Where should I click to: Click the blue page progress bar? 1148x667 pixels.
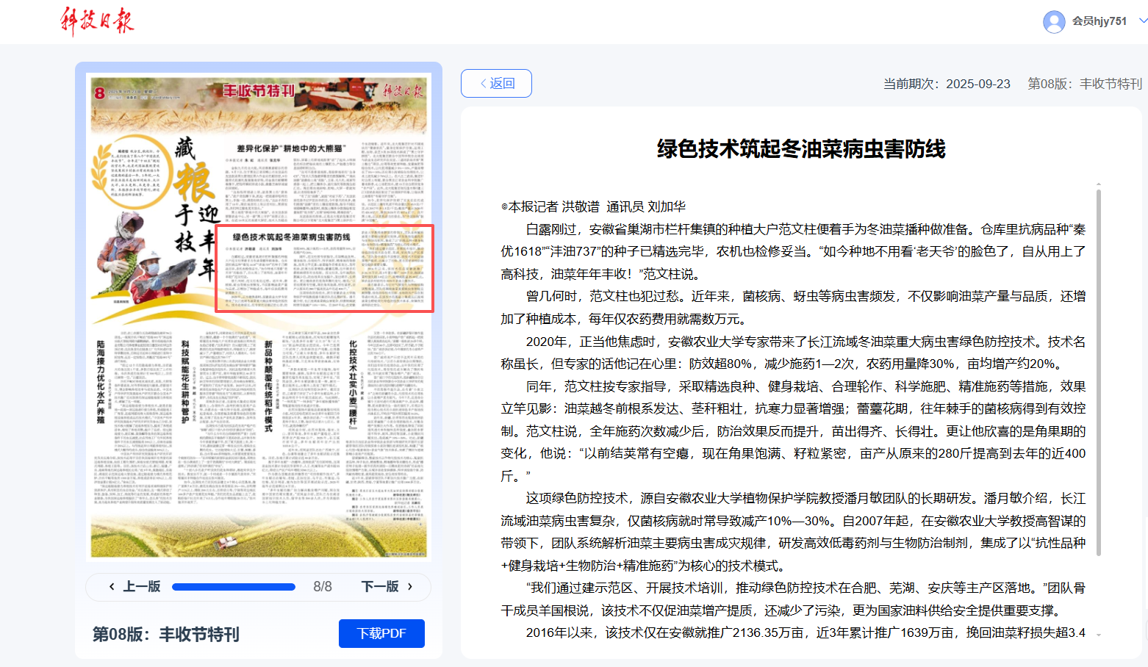click(233, 587)
